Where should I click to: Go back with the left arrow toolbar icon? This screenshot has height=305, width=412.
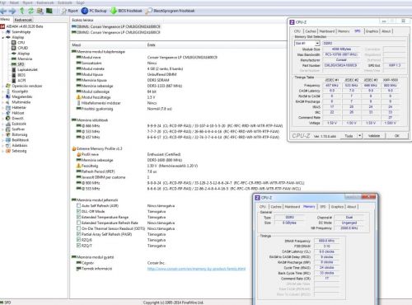click(3, 11)
